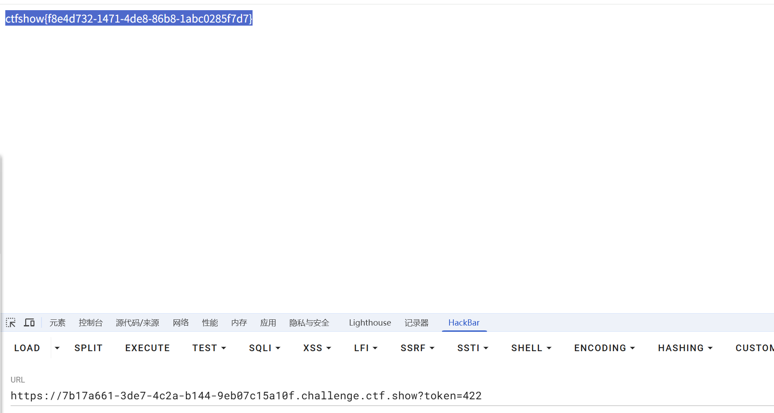The width and height of the screenshot is (774, 413).
Task: Switch to the 网络 network tab
Action: coord(181,323)
